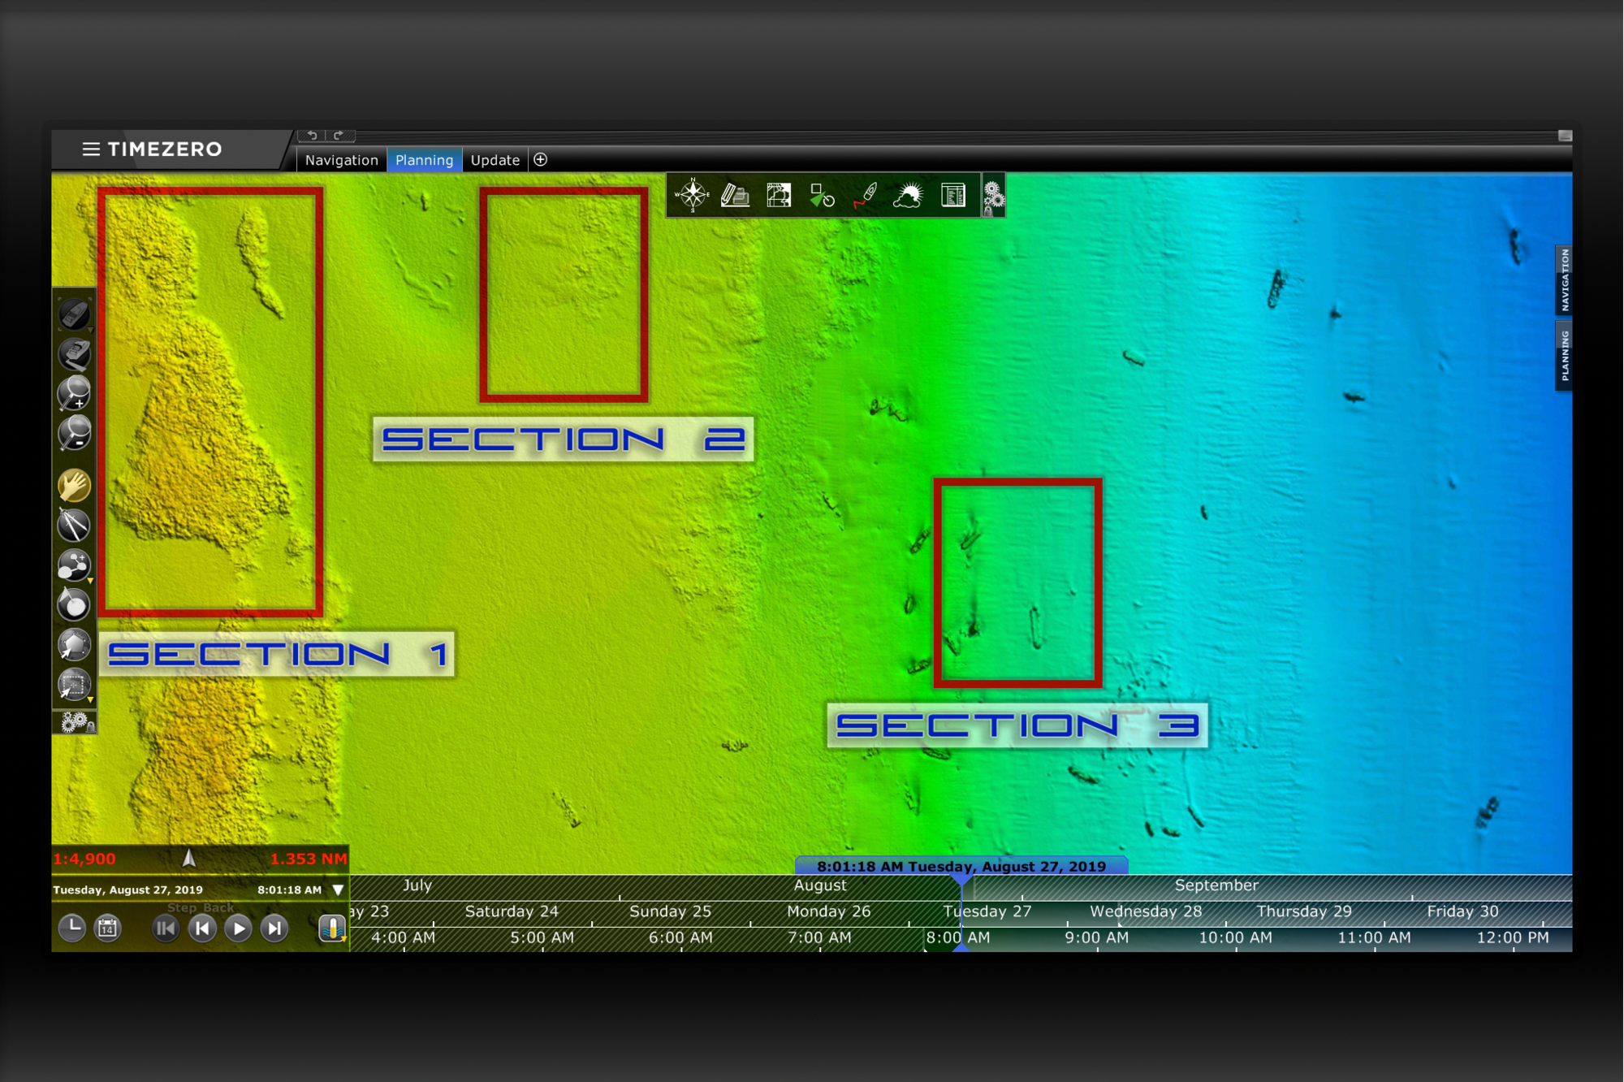Click the ribbon configuration gears with lock
1624x1082 pixels.
[992, 197]
